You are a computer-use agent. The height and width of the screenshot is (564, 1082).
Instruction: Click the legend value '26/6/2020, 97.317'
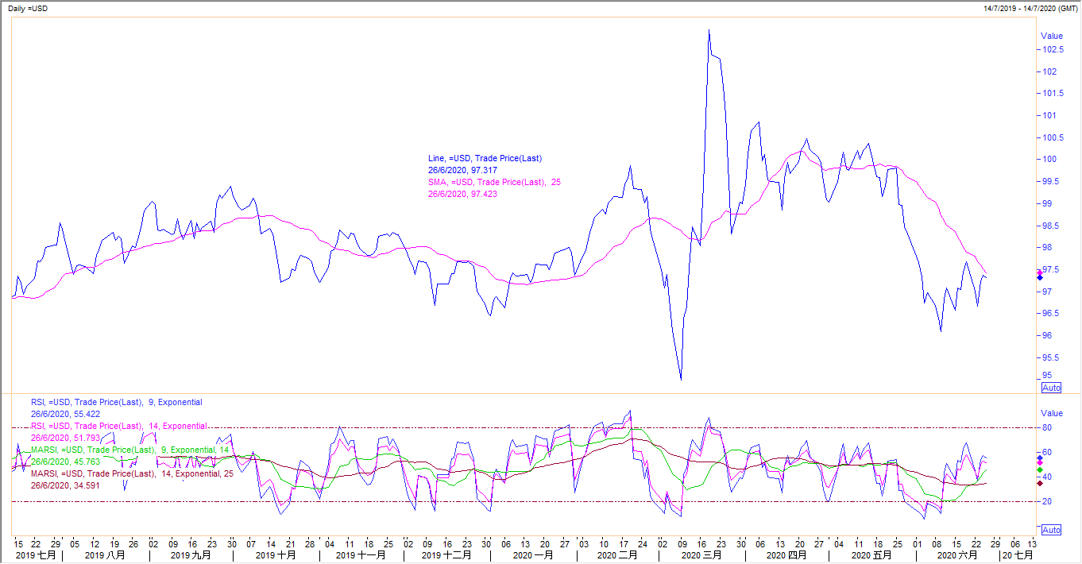tap(463, 170)
